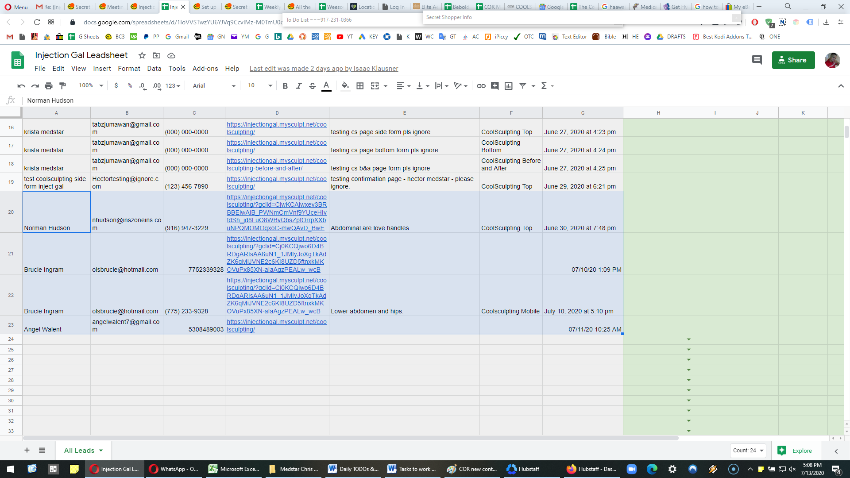Expand the All Leads sheet tab menu
Image resolution: width=850 pixels, height=478 pixels.
(x=101, y=451)
